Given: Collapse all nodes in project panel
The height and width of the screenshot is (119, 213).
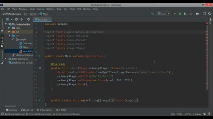Looking at the screenshot, I should (x=22, y=20).
